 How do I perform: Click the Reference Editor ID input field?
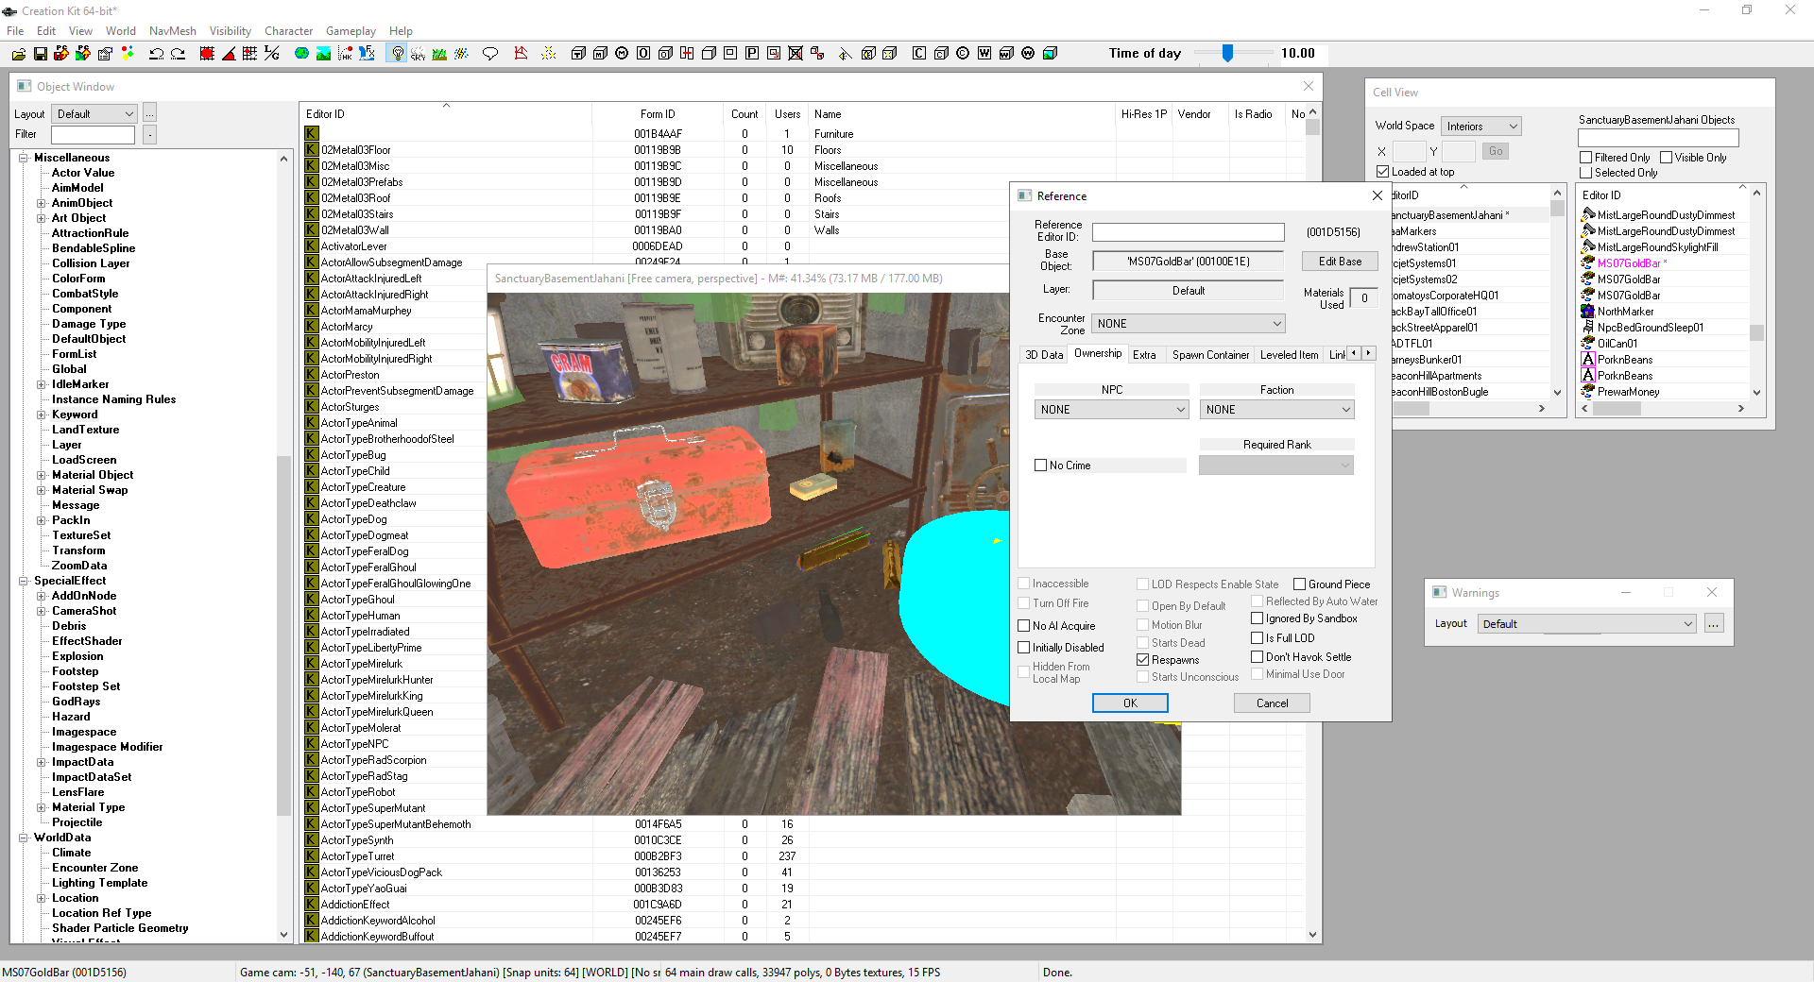coord(1189,232)
